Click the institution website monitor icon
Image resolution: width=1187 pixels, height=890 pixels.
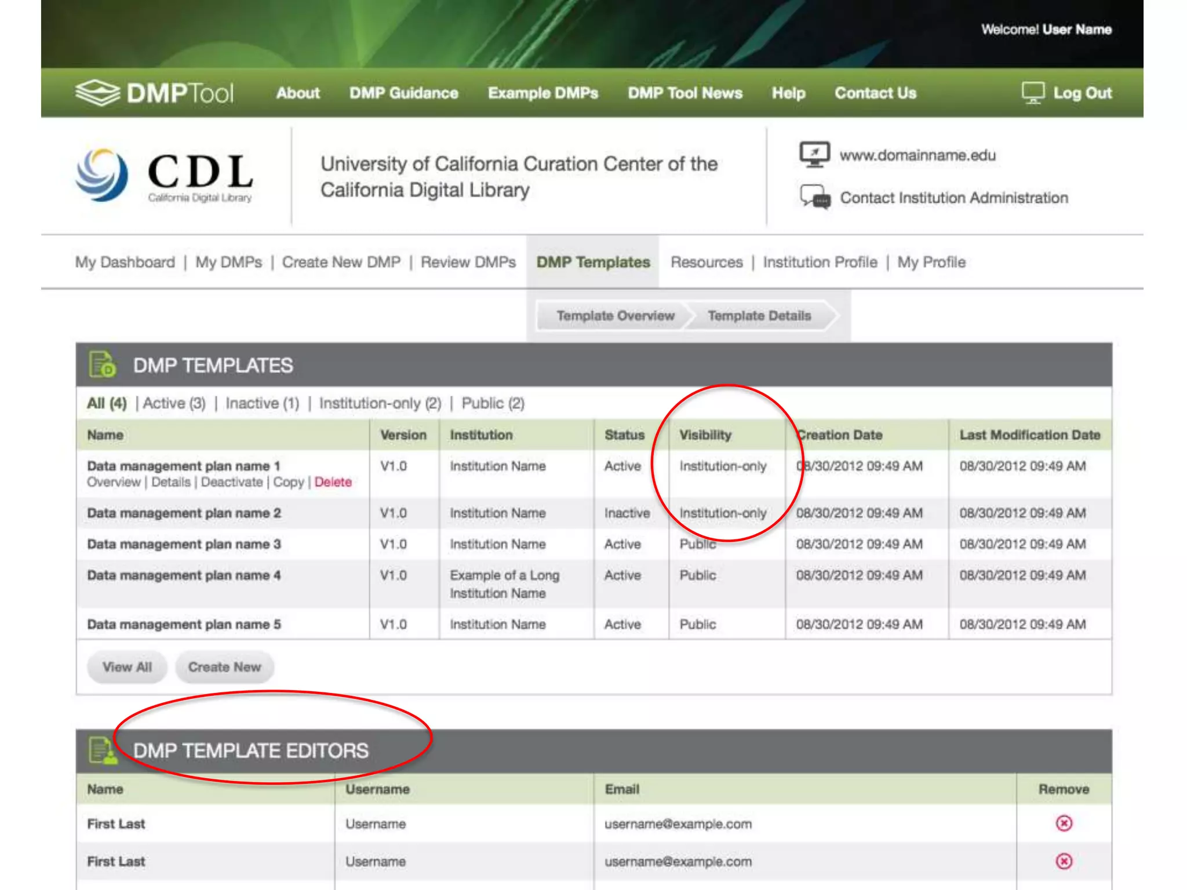click(x=814, y=155)
